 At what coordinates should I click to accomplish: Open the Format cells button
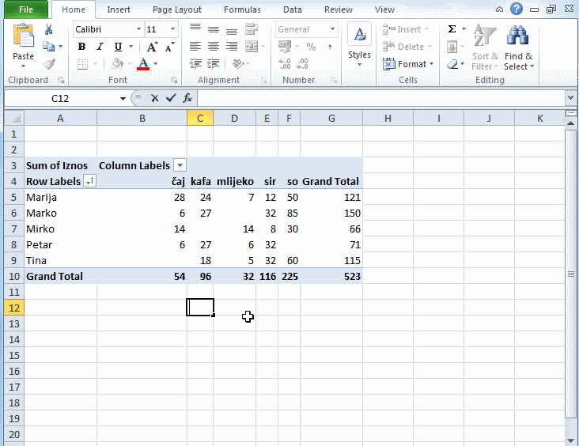pos(410,64)
